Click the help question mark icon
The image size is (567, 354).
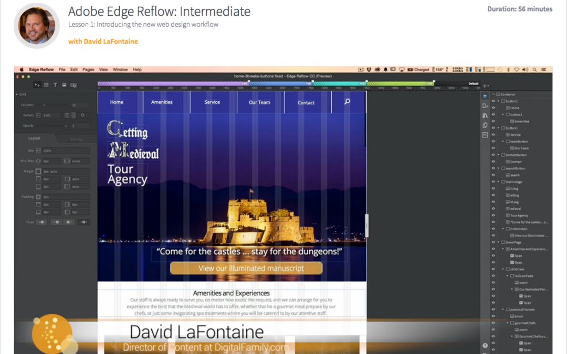point(485,345)
